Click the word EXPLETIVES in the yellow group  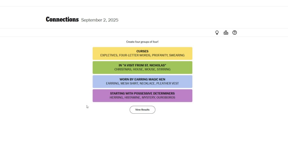tap(109, 55)
